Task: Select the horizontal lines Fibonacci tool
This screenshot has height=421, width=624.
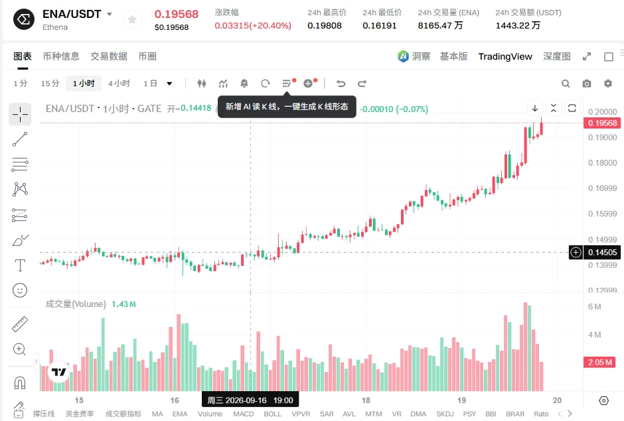Action: pos(20,164)
